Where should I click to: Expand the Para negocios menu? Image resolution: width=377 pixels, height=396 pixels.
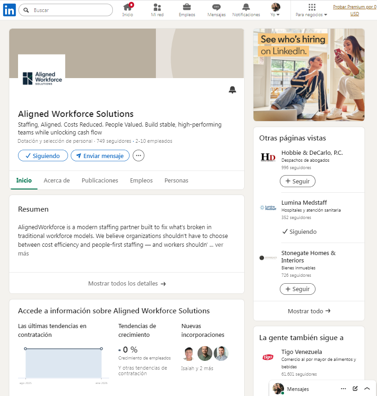click(311, 10)
